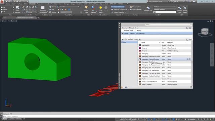Select the generic Maple material row

click(x=165, y=79)
